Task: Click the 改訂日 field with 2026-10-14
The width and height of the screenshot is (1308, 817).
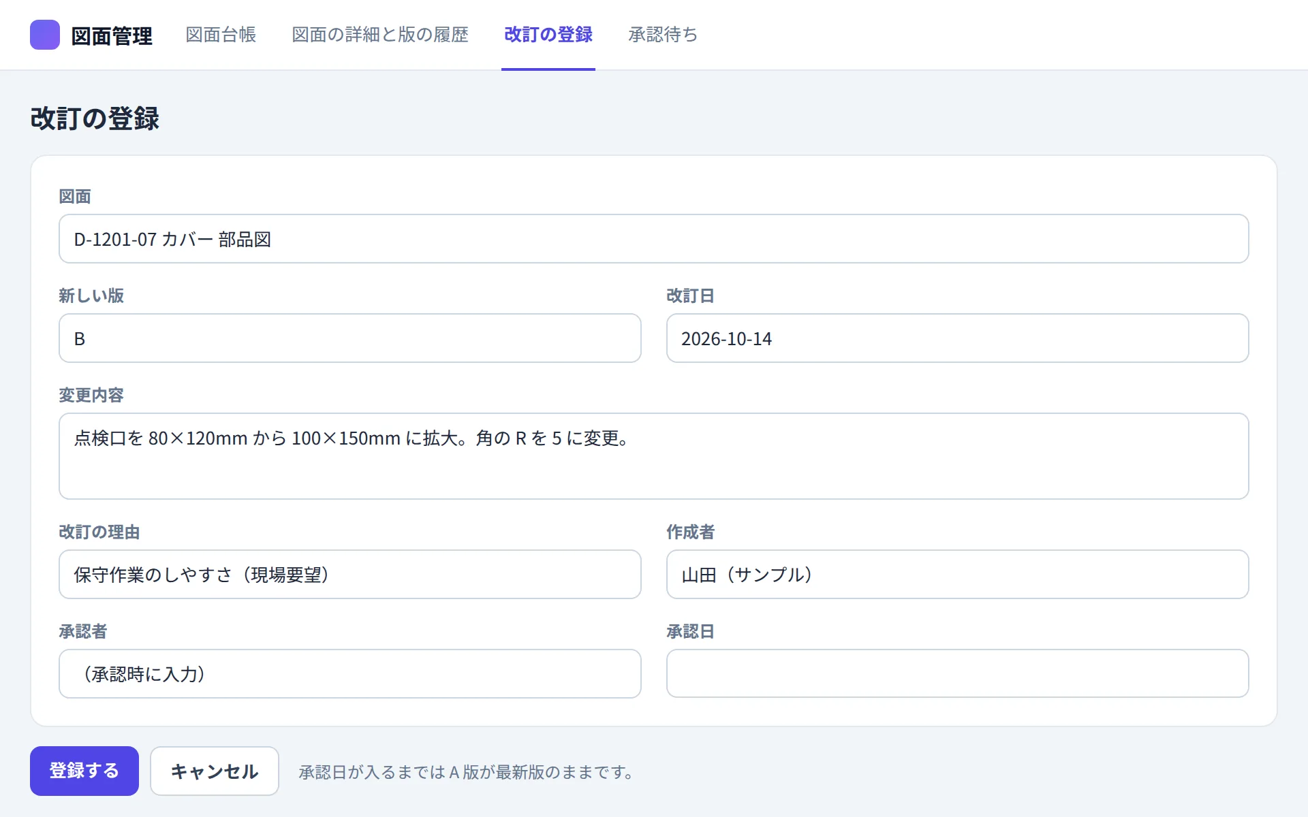Action: [957, 338]
